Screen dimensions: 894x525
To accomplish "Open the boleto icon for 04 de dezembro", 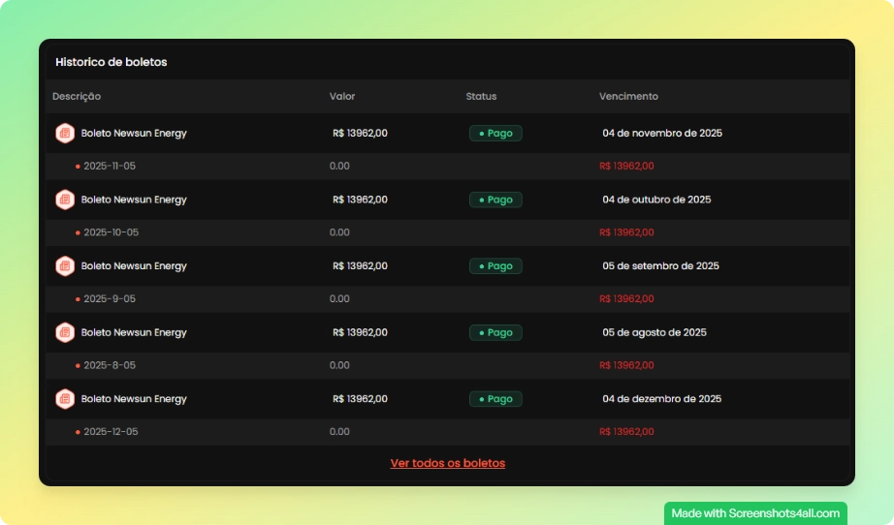I will [x=65, y=399].
